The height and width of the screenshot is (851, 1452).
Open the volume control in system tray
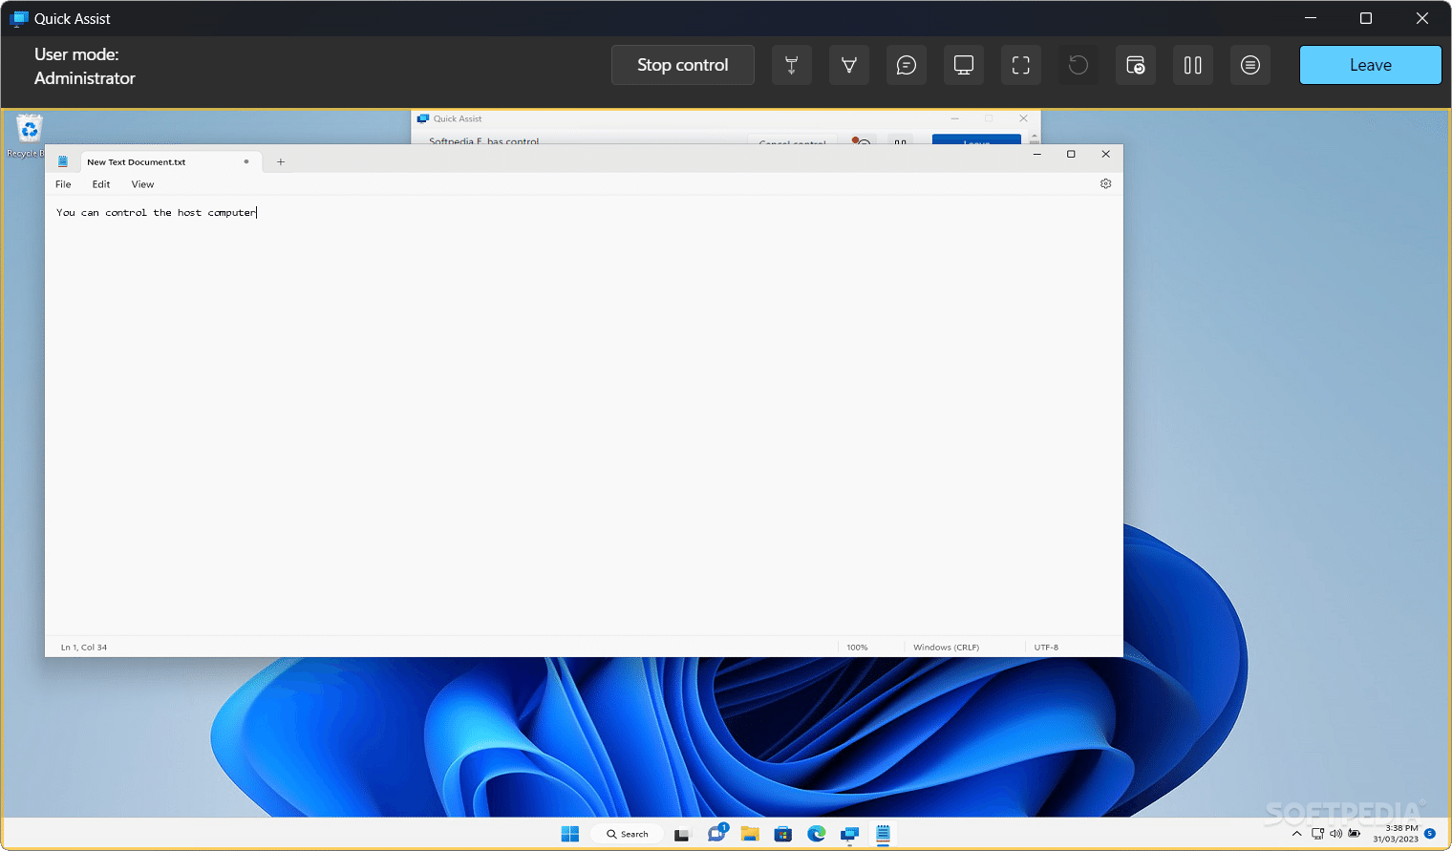point(1336,833)
